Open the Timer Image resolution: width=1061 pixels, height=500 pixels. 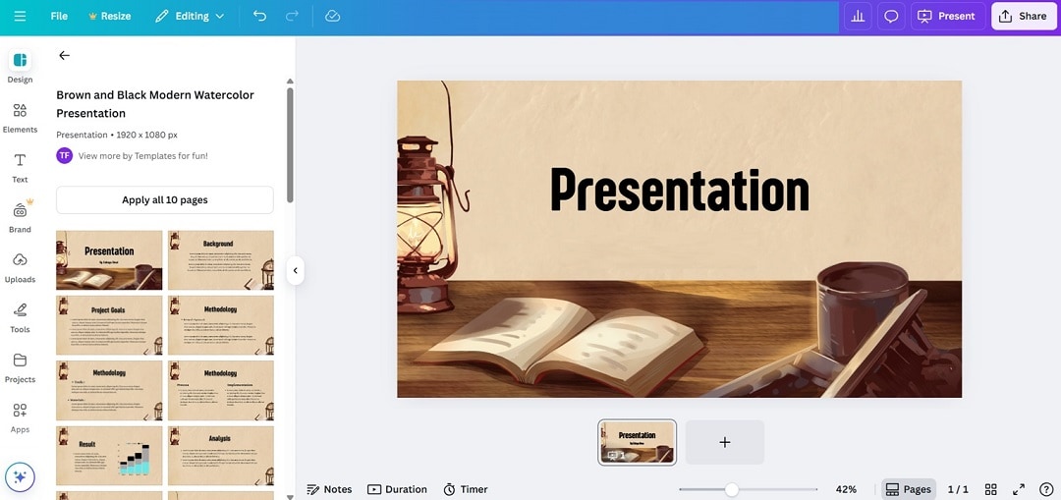466,489
